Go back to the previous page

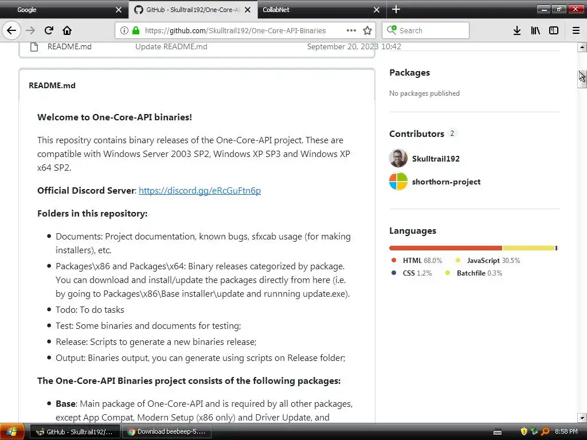tap(11, 30)
